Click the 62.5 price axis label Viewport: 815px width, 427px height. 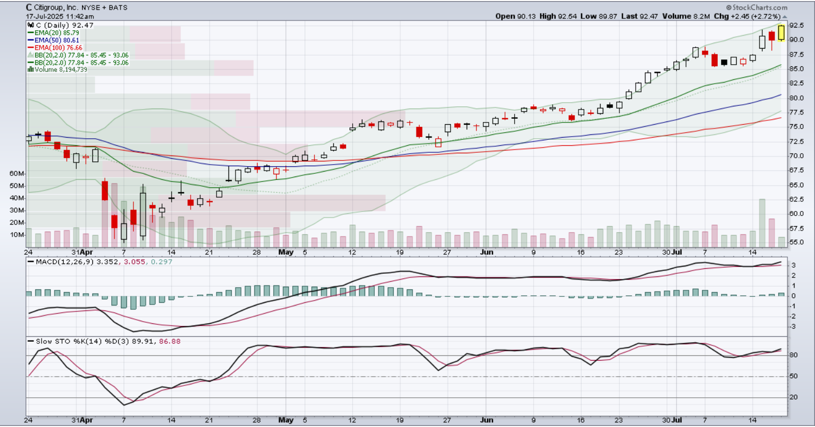point(797,199)
